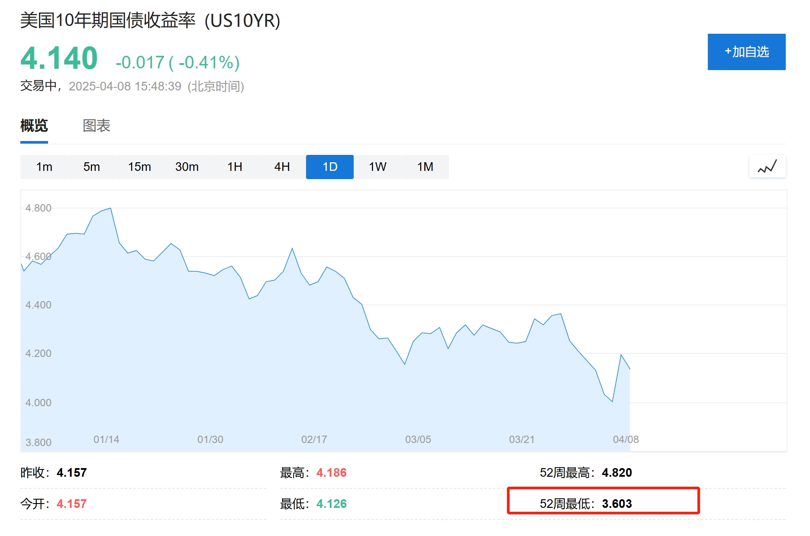Keep 1D timeframe selected
This screenshot has height=536, width=810.
pos(329,167)
